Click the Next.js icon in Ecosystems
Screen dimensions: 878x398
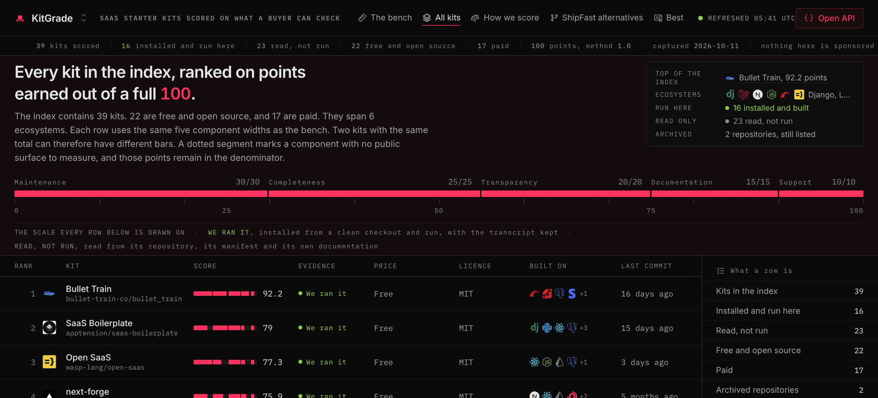[758, 94]
